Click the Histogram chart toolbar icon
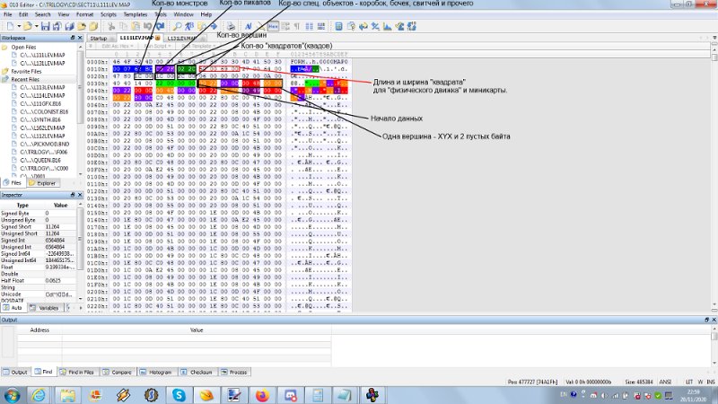The image size is (718, 404). (388, 27)
